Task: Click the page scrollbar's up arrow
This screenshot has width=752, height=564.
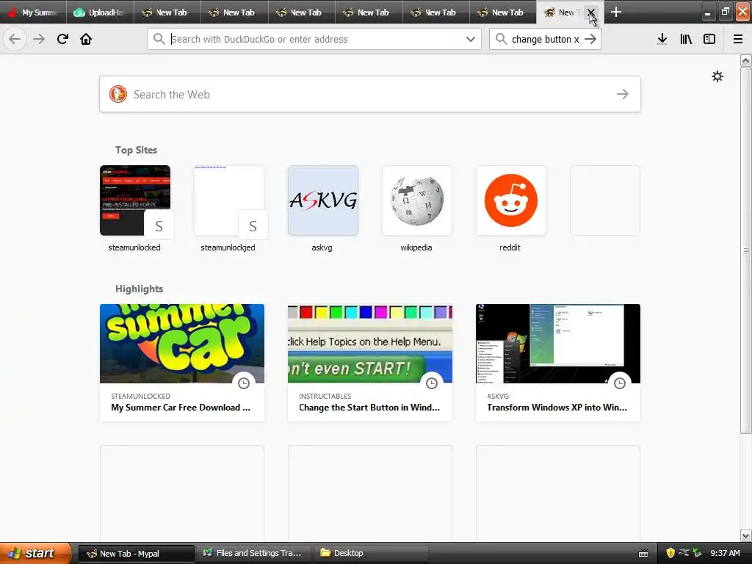Action: (745, 60)
